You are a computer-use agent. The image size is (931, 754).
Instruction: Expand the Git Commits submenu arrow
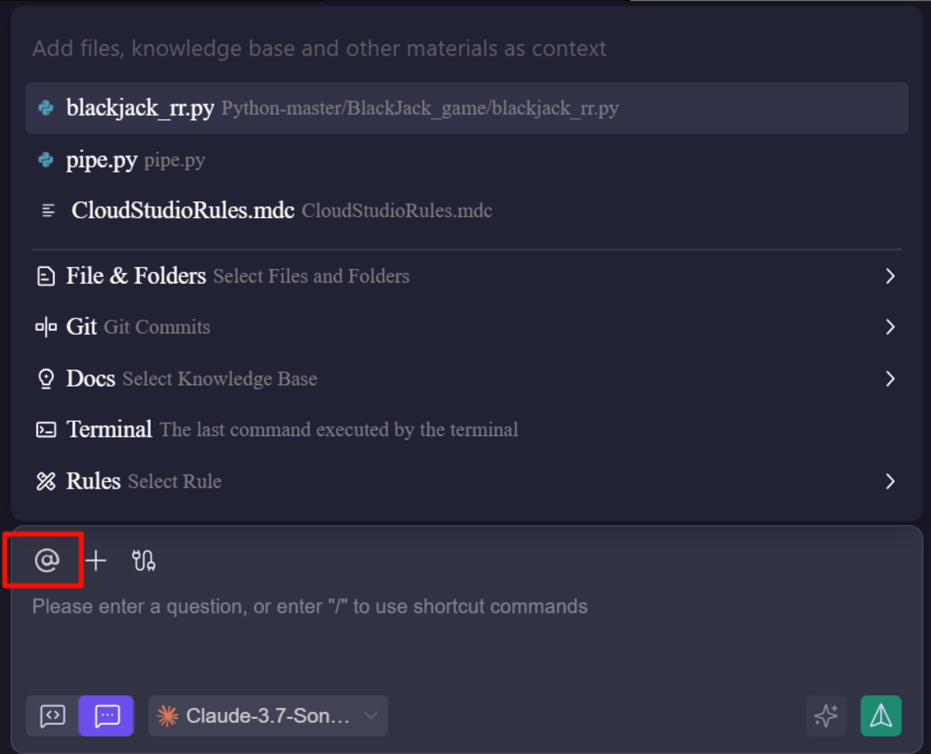pyautogui.click(x=890, y=327)
